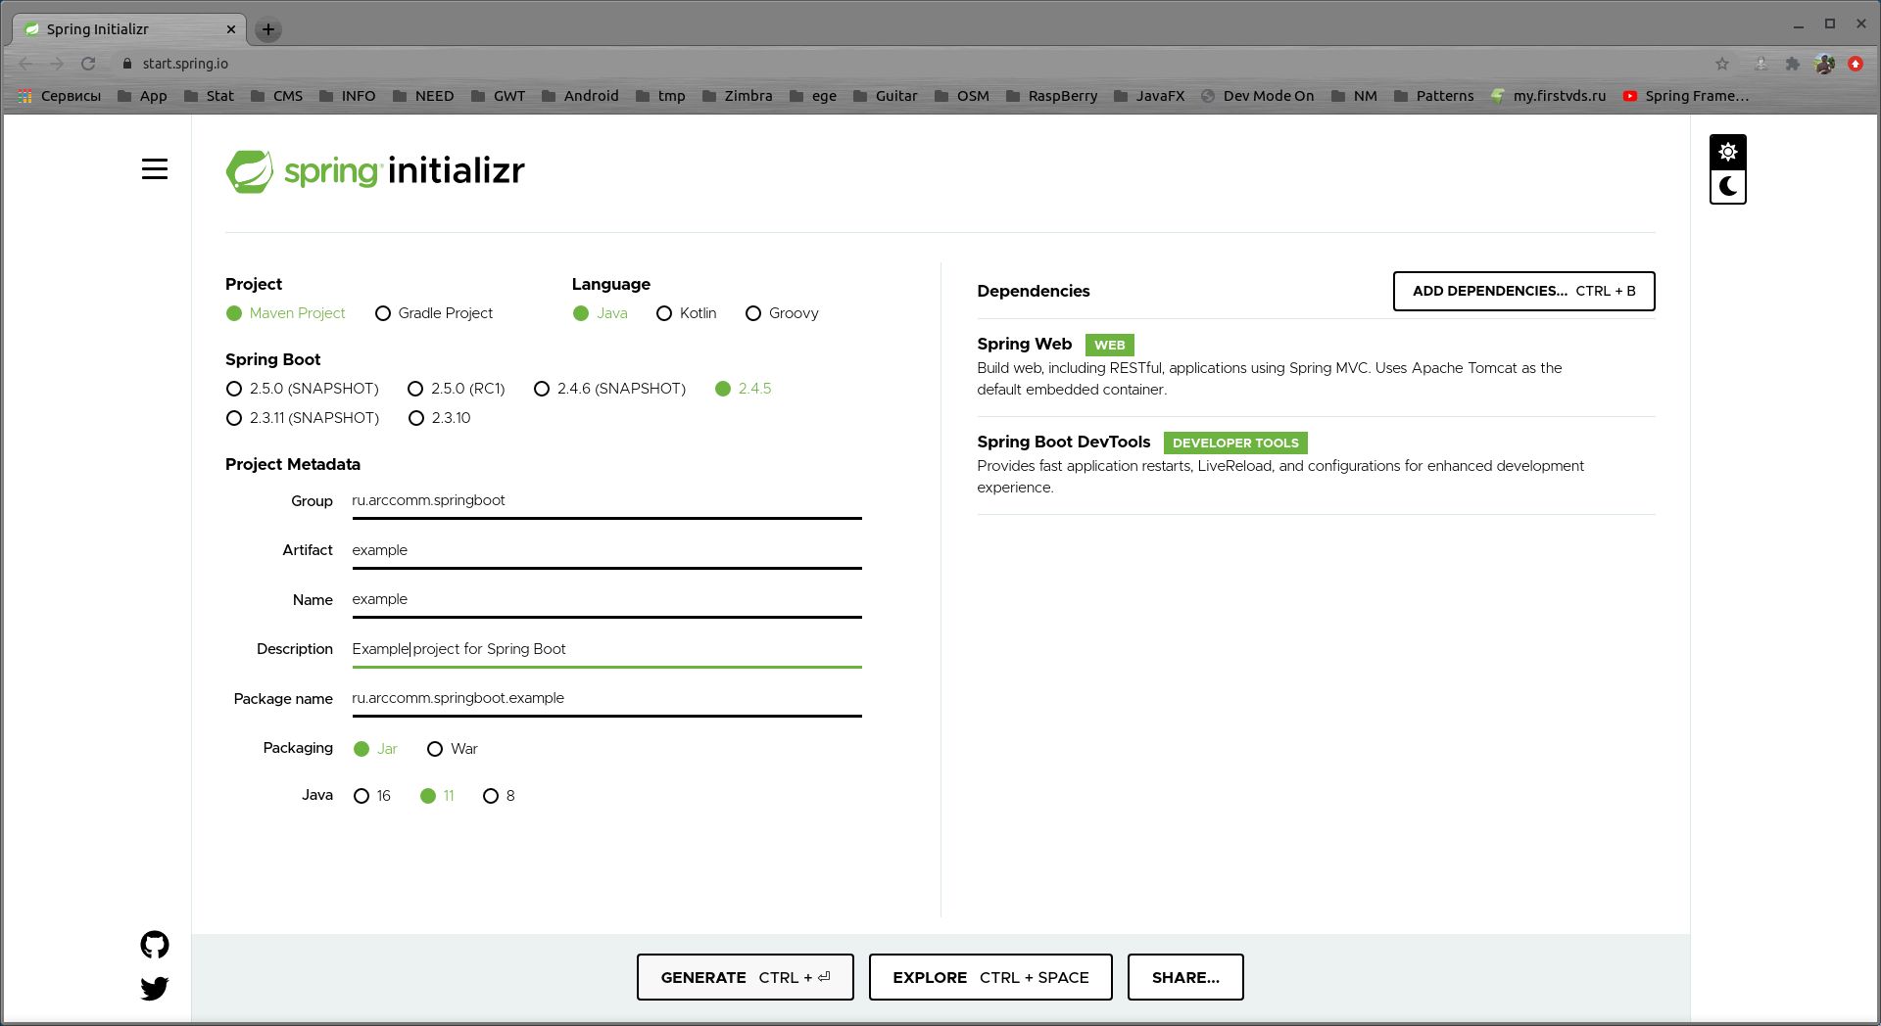Switch to the dark theme moon icon
Image resolution: width=1881 pixels, height=1026 pixels.
[x=1727, y=186]
